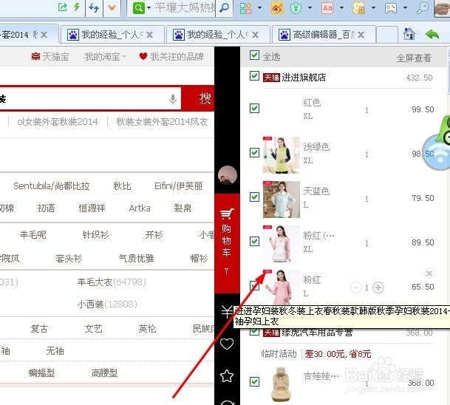The height and width of the screenshot is (405, 450).
Task: Click the green back arrow icon
Action: tap(432, 35)
